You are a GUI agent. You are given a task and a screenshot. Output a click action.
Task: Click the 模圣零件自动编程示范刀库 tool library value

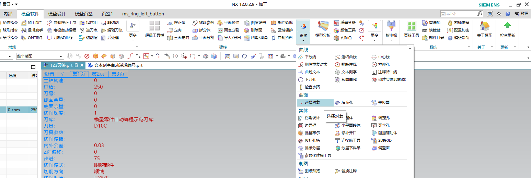pyautogui.click(x=124, y=119)
